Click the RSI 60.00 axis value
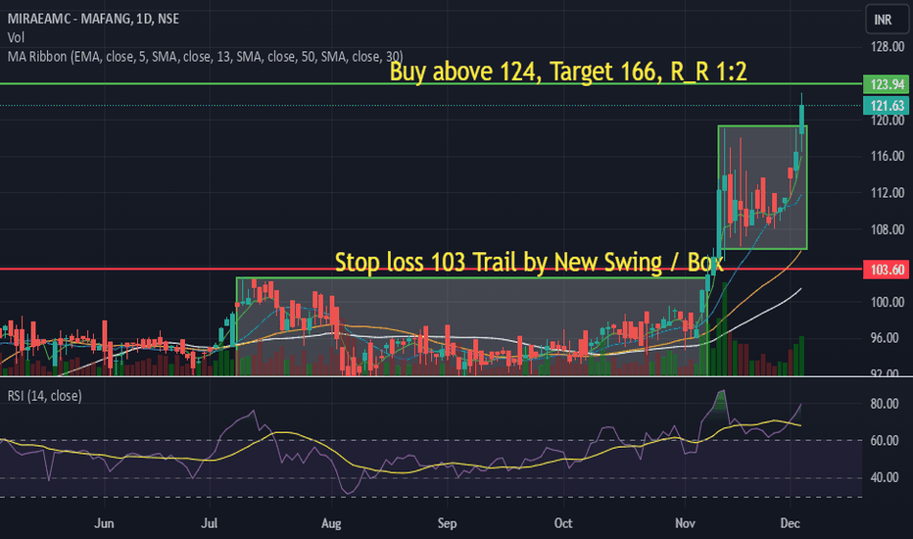913x539 pixels. (x=887, y=441)
